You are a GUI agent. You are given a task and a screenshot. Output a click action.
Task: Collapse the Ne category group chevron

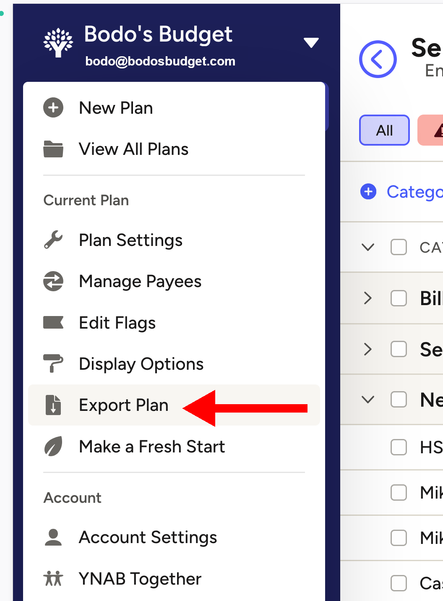coord(368,400)
